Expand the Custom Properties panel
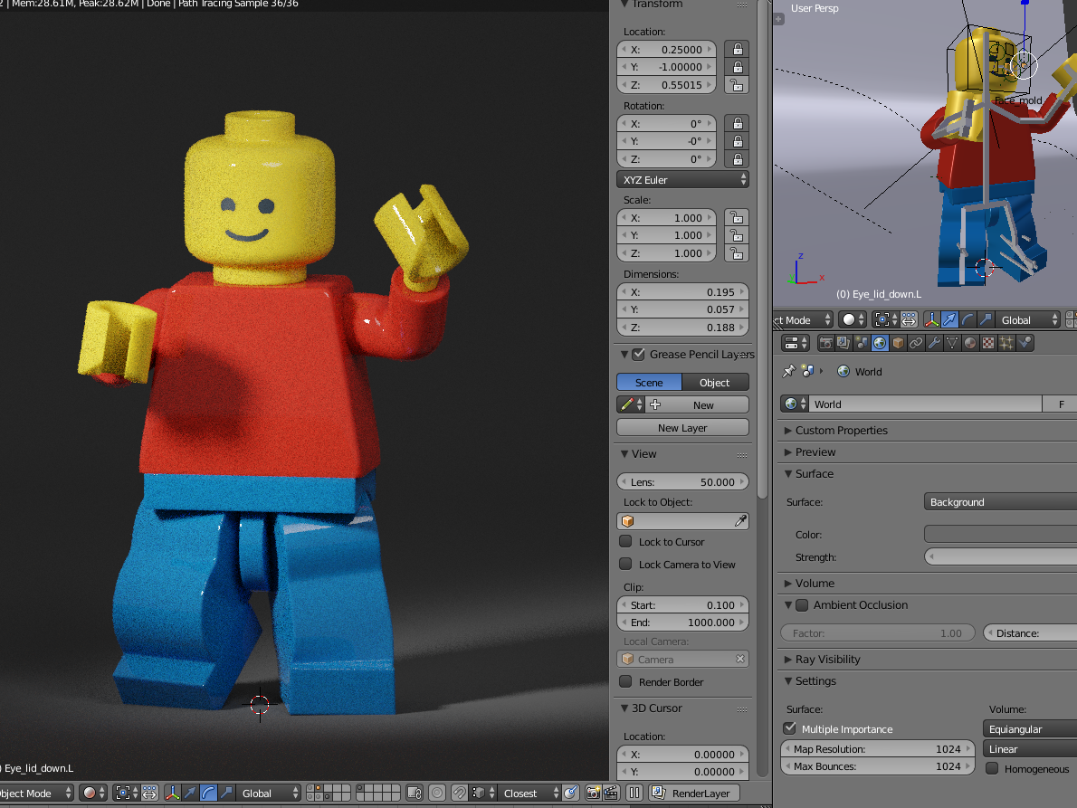 pos(787,431)
